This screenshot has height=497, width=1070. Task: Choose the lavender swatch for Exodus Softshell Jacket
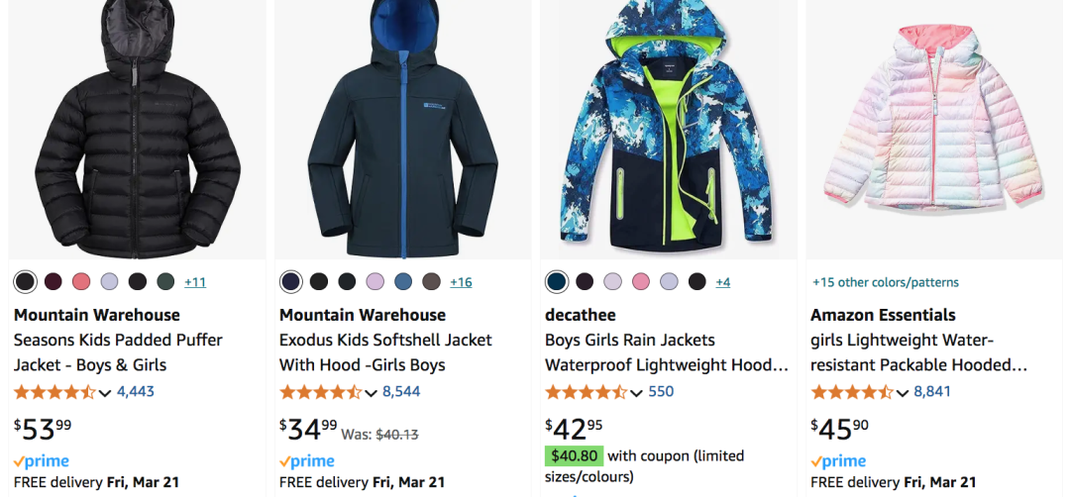click(375, 281)
